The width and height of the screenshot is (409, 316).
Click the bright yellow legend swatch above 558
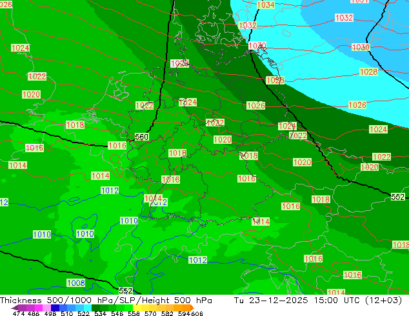coord(137,308)
